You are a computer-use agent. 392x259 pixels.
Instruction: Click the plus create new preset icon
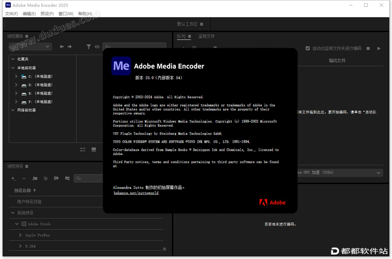pyautogui.click(x=13, y=178)
